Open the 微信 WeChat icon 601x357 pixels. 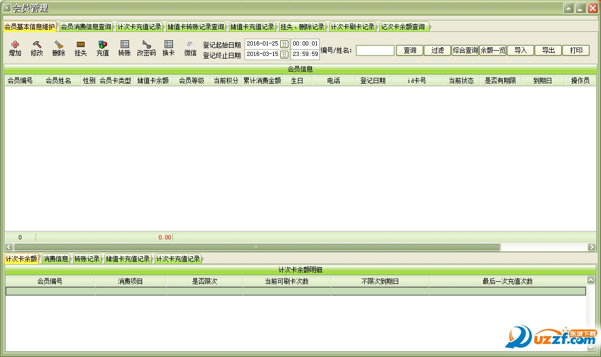coord(191,44)
